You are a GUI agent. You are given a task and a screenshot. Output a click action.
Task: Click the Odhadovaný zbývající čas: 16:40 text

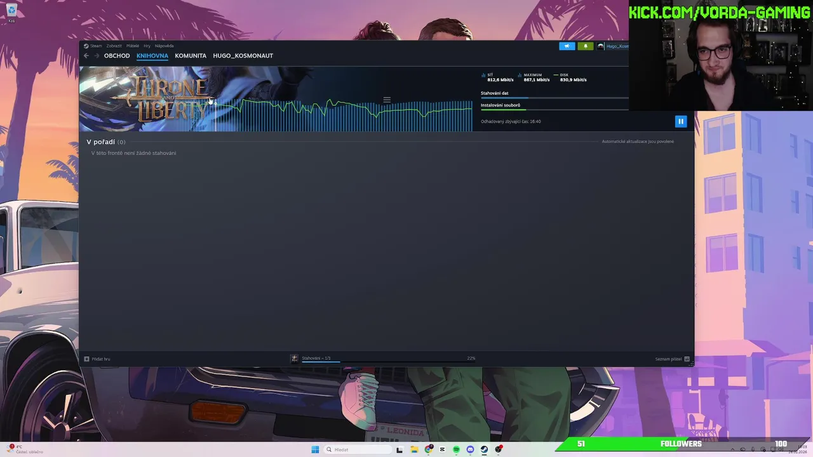pyautogui.click(x=511, y=121)
